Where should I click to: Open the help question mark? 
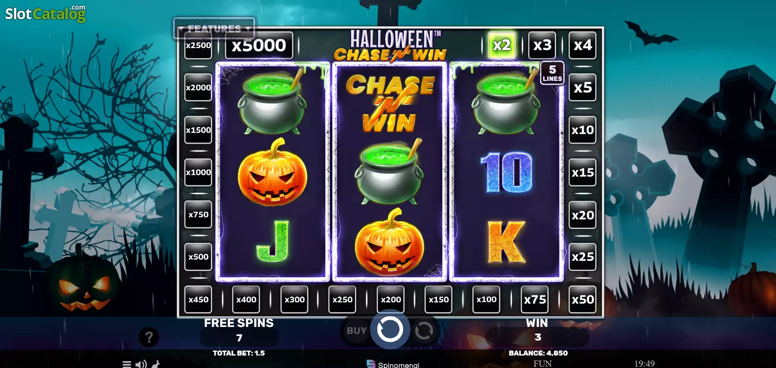pos(149,337)
